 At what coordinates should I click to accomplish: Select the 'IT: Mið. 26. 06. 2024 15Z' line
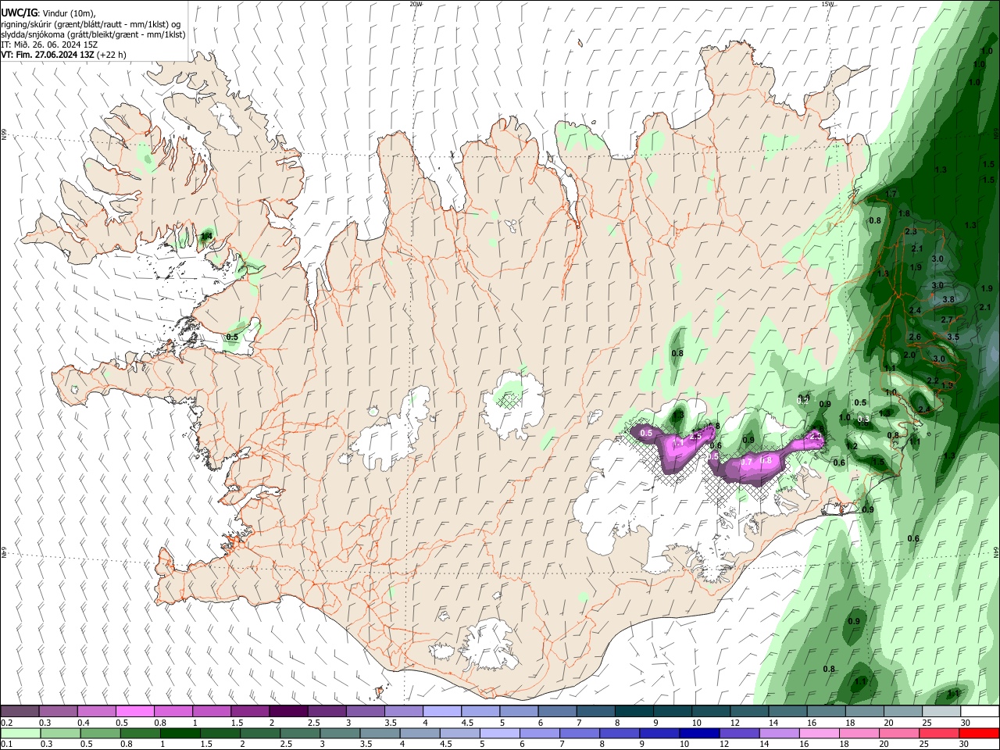point(49,45)
